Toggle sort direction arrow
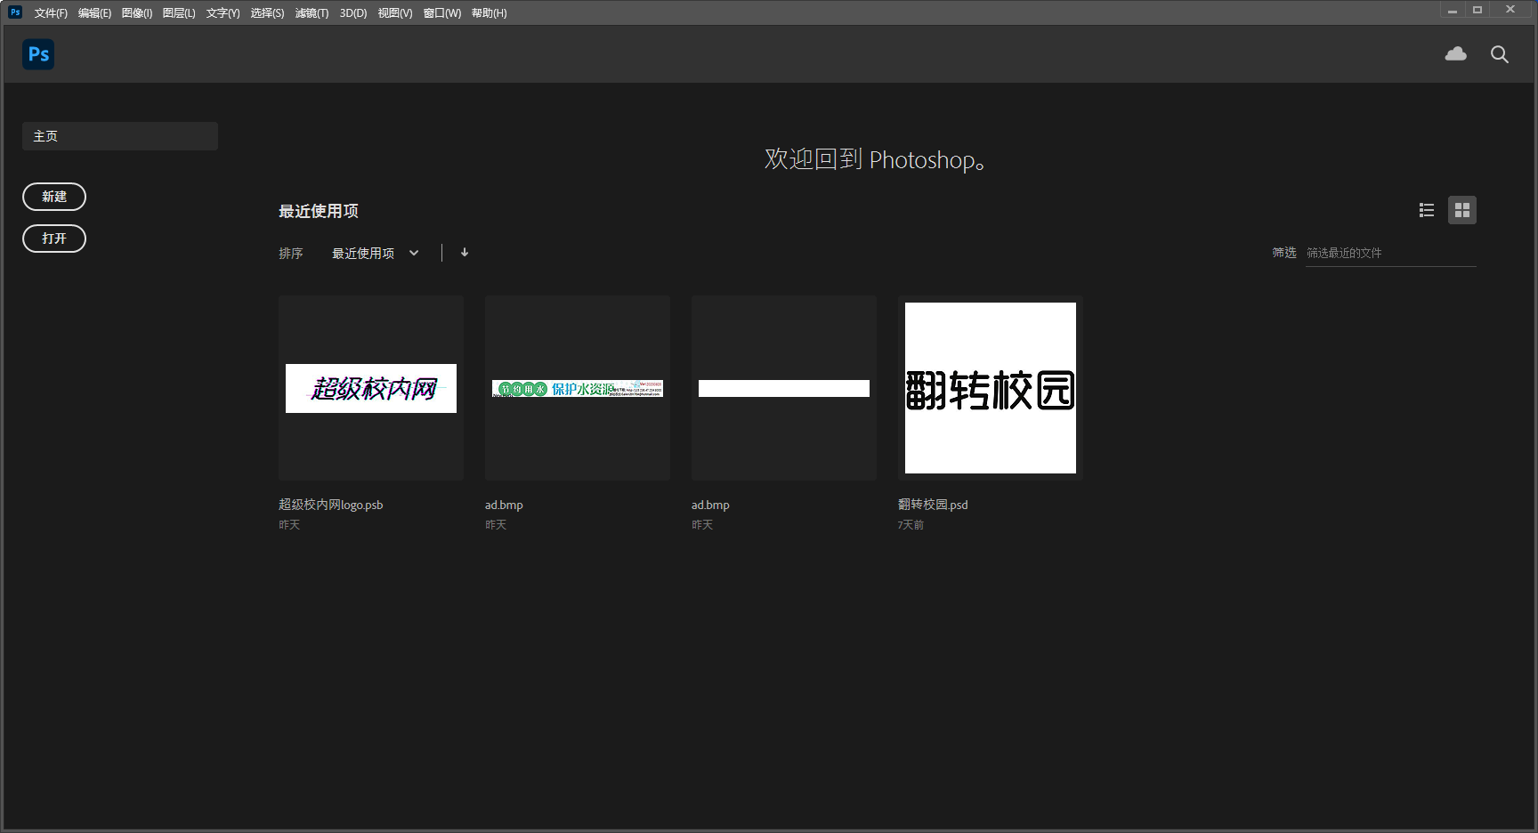This screenshot has height=833, width=1538. coord(465,253)
